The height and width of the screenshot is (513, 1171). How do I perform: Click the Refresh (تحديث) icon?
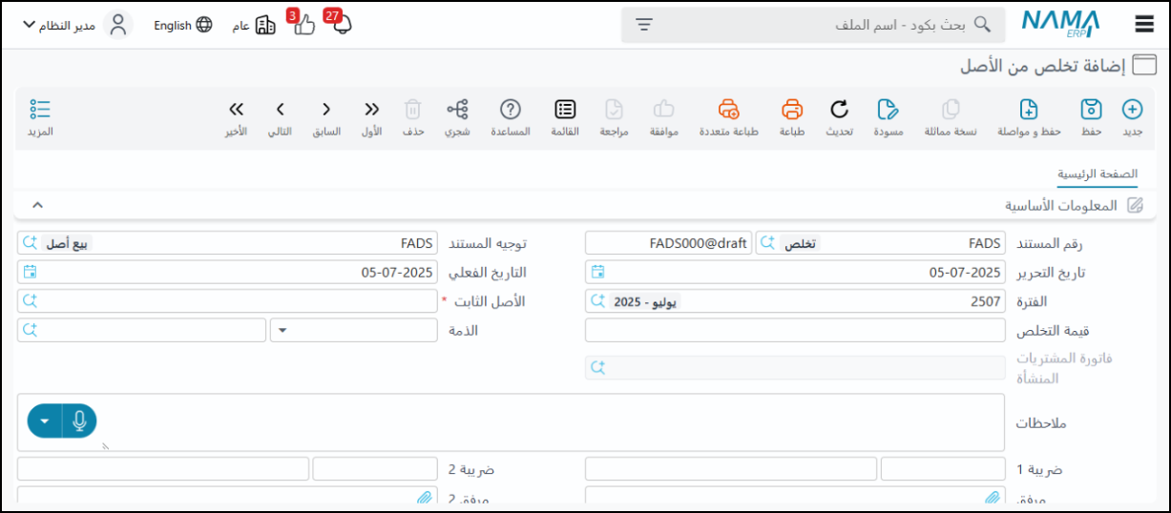[839, 110]
